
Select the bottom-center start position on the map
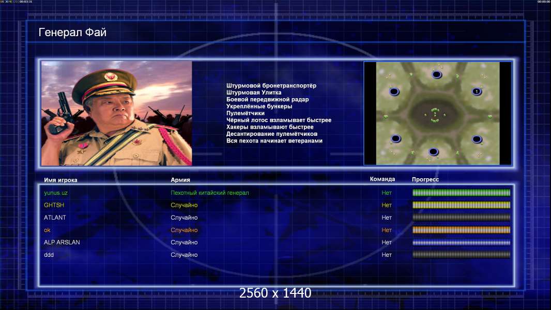(x=433, y=152)
